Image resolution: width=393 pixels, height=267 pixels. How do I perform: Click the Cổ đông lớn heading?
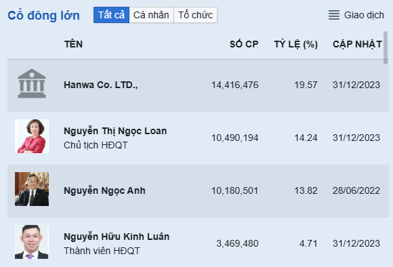pyautogui.click(x=43, y=16)
